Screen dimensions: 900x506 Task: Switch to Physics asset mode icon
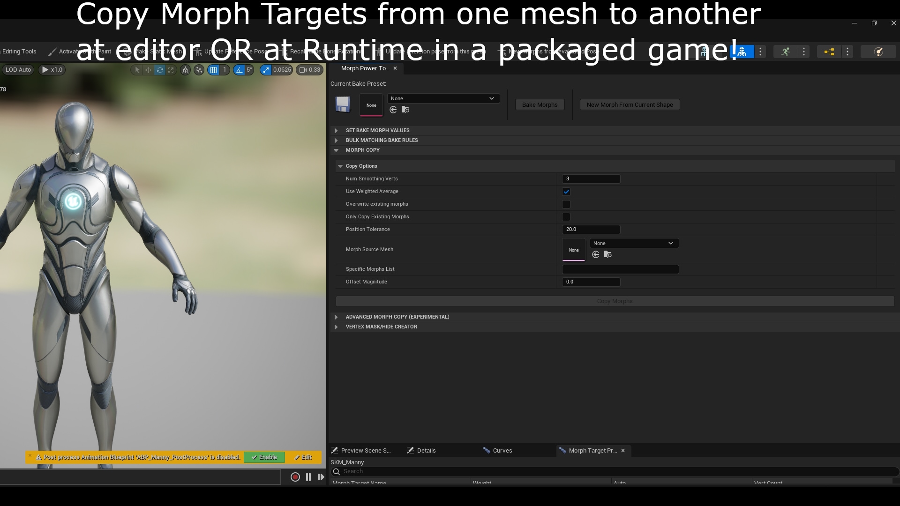[879, 52]
